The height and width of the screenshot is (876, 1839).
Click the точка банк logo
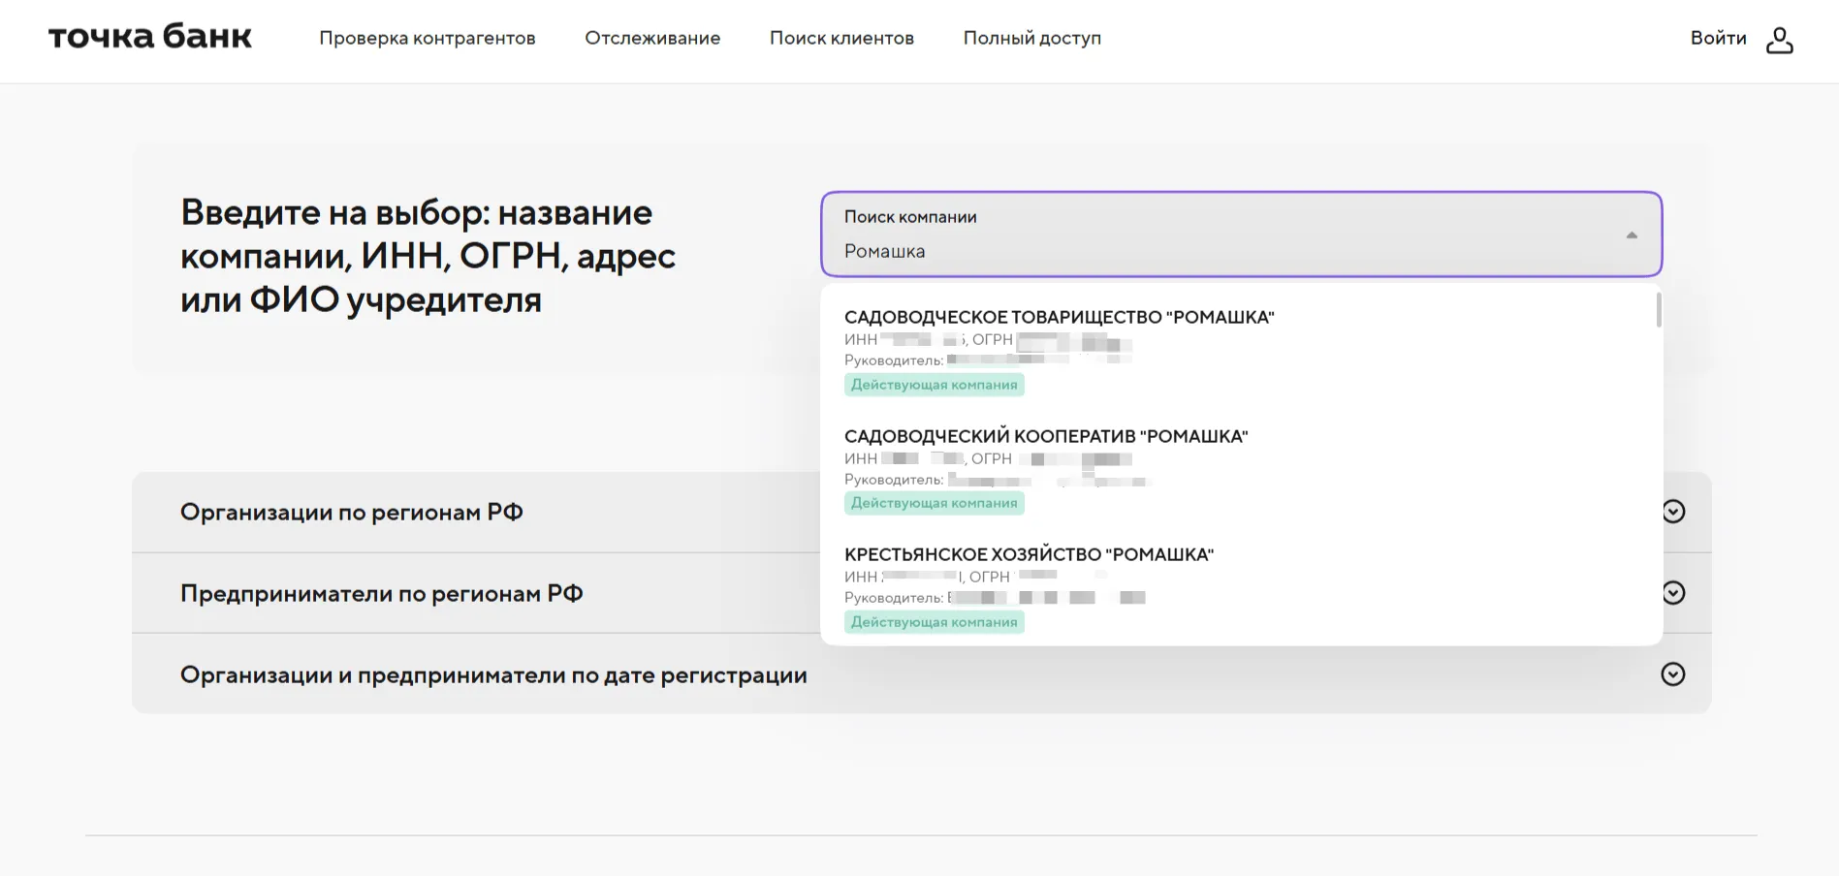(149, 36)
